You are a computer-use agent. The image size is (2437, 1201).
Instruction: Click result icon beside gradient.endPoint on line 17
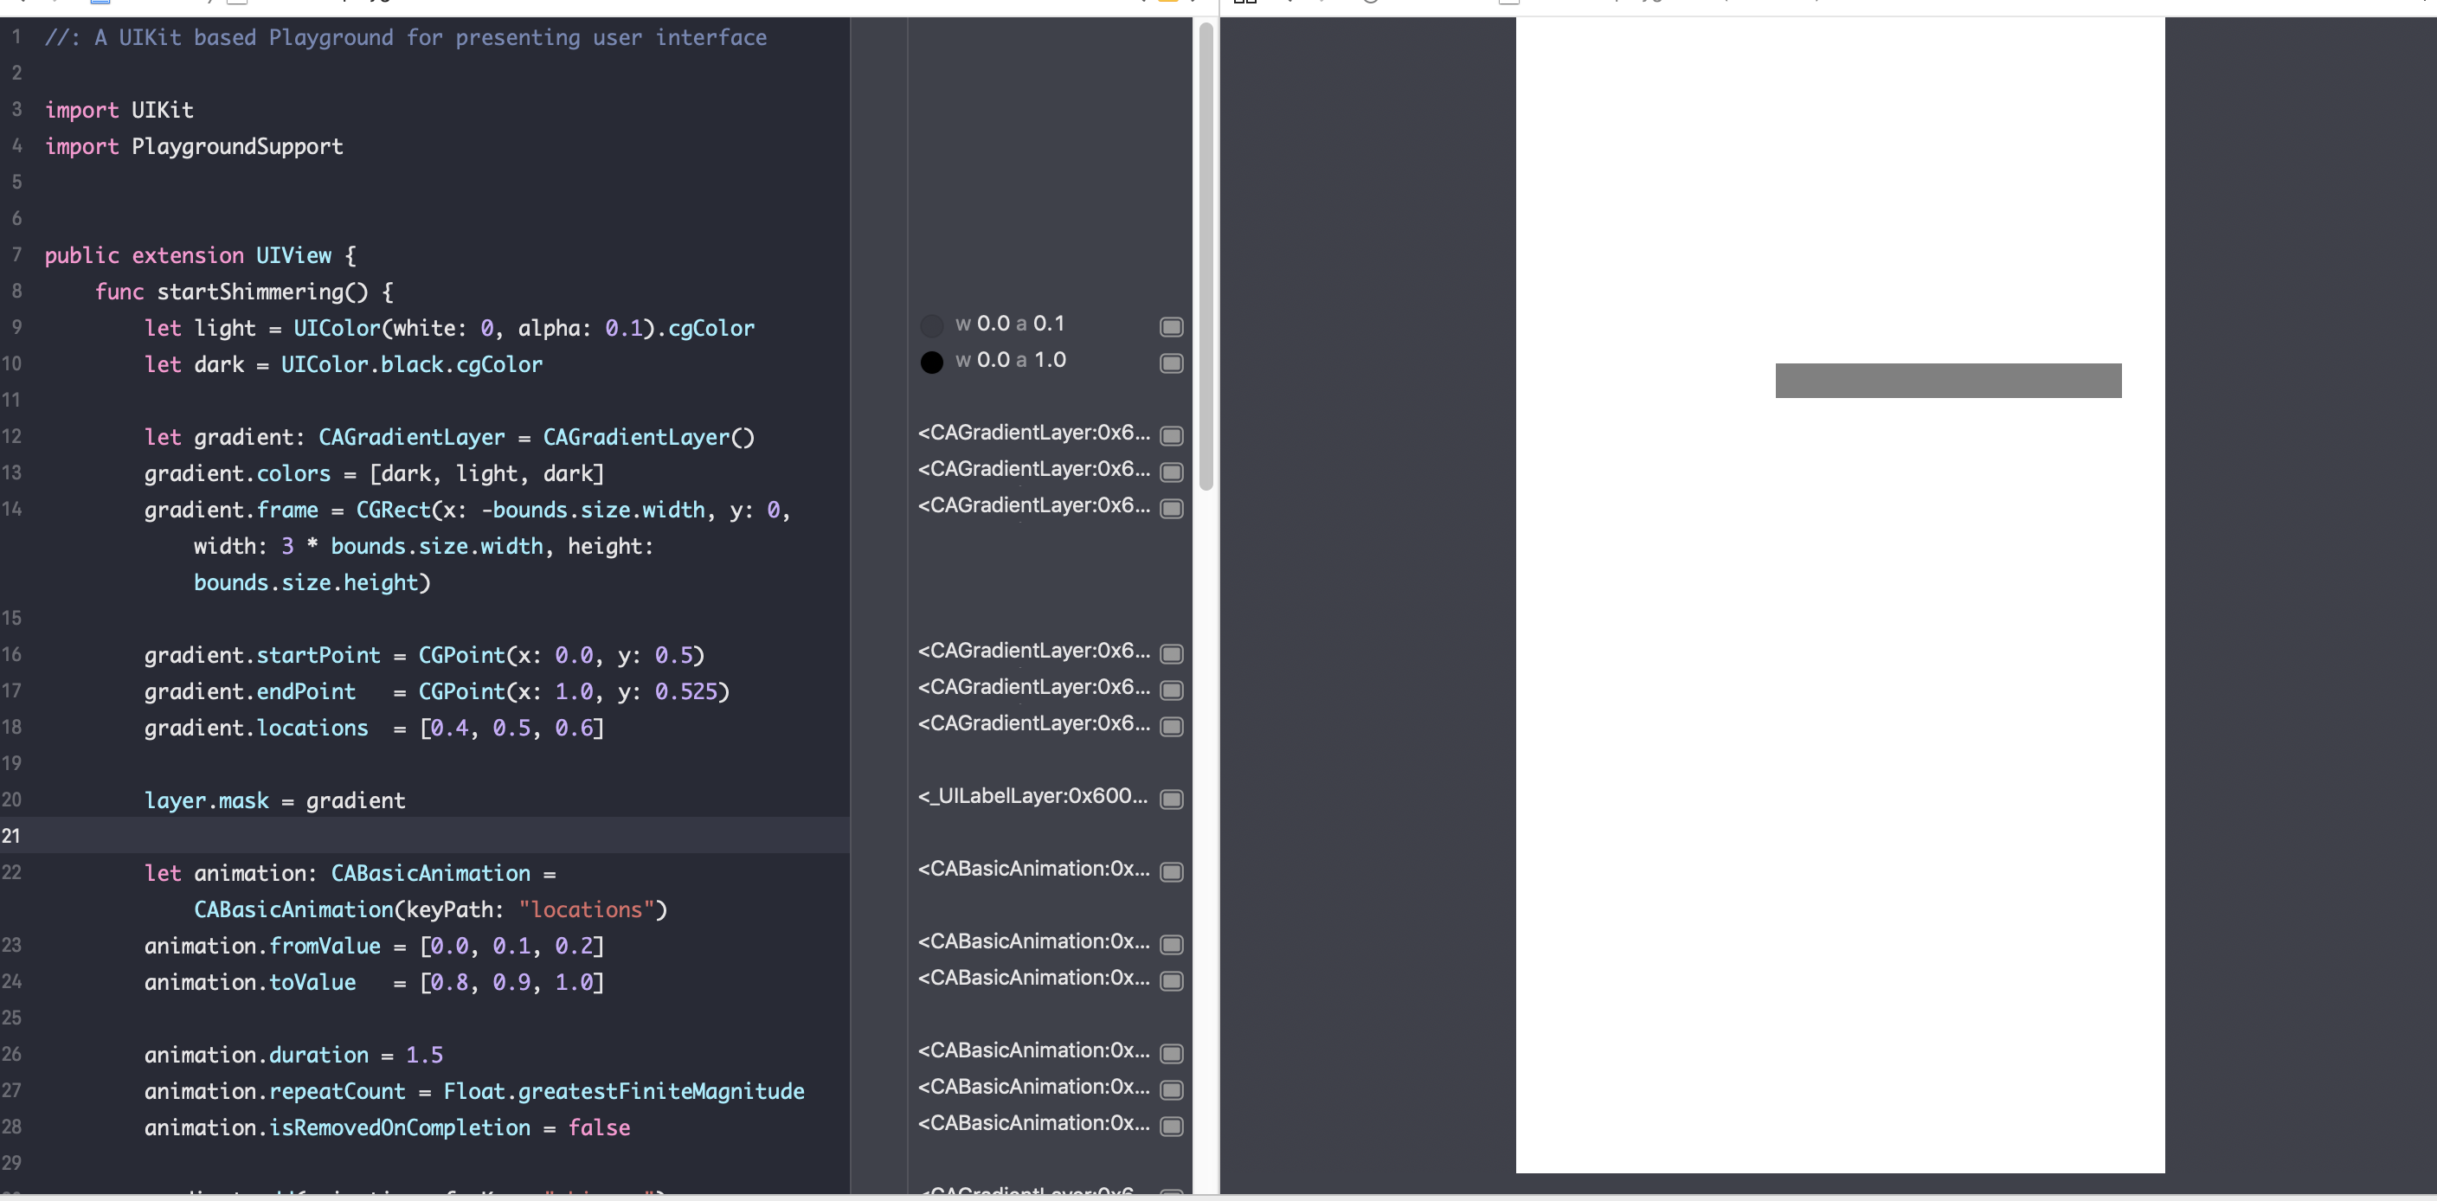tap(1171, 690)
